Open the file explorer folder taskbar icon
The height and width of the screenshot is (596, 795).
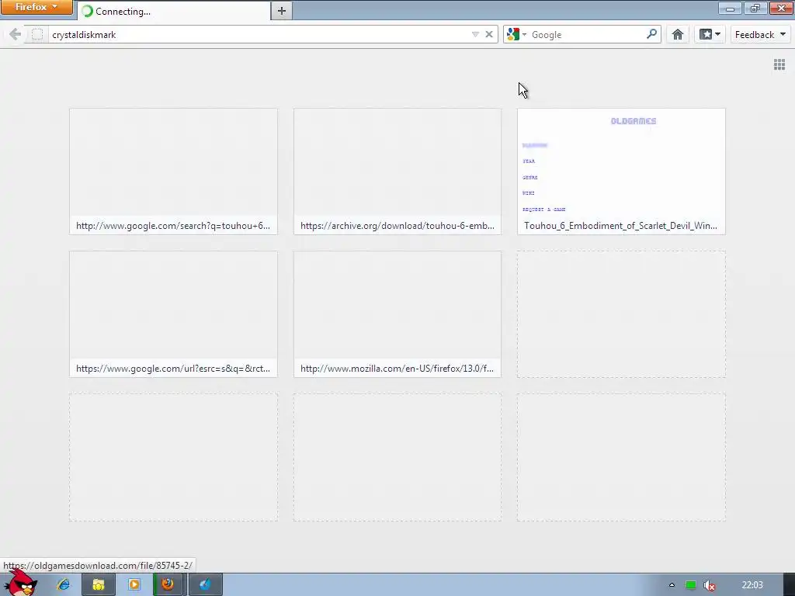coord(99,584)
